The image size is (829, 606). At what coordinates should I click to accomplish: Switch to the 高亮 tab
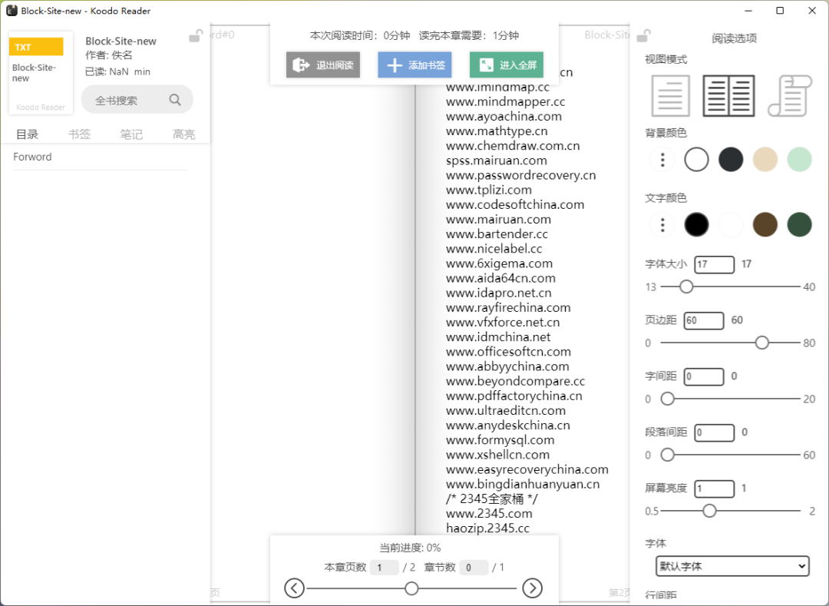click(183, 134)
